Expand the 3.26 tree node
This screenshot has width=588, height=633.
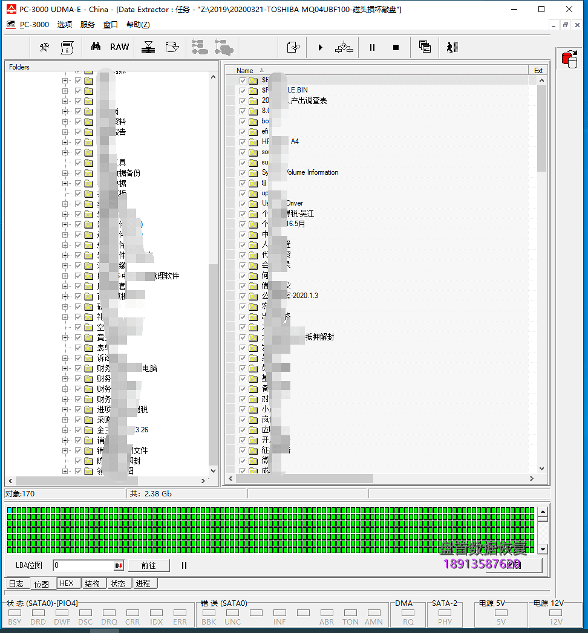click(x=65, y=430)
